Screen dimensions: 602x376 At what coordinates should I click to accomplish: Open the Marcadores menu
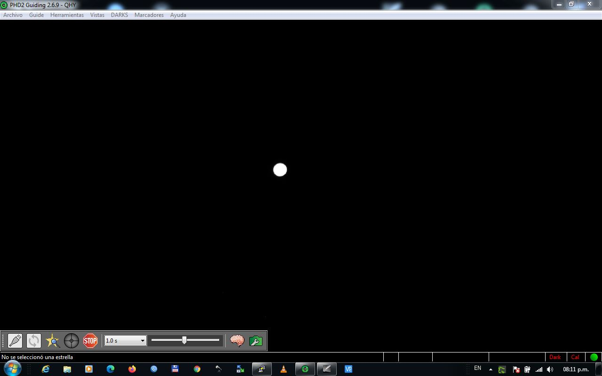coord(149,15)
